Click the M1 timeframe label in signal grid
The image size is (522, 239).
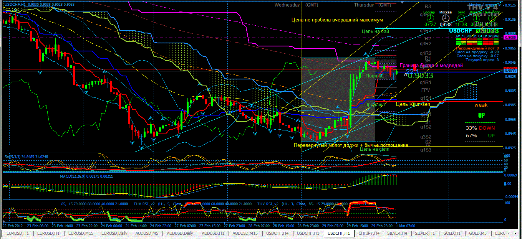point(458,36)
